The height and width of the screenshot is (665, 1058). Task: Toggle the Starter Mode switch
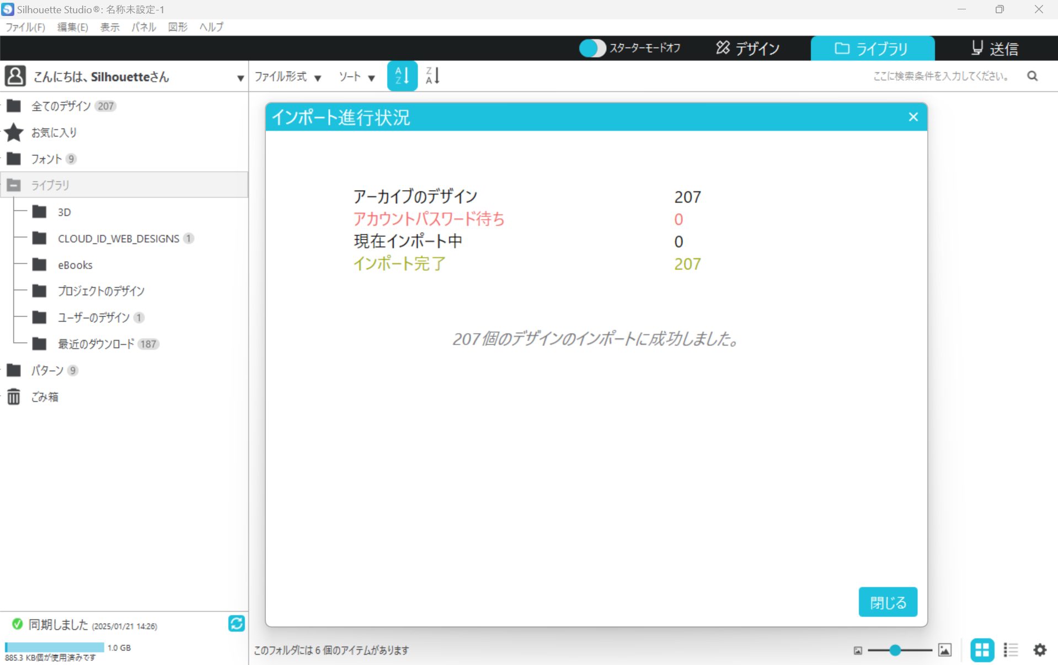coord(593,48)
